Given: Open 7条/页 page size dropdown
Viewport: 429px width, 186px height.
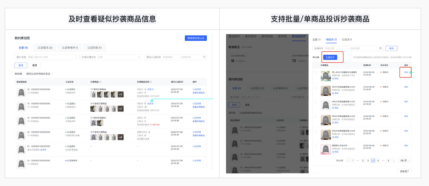Looking at the screenshot, I should [405, 161].
